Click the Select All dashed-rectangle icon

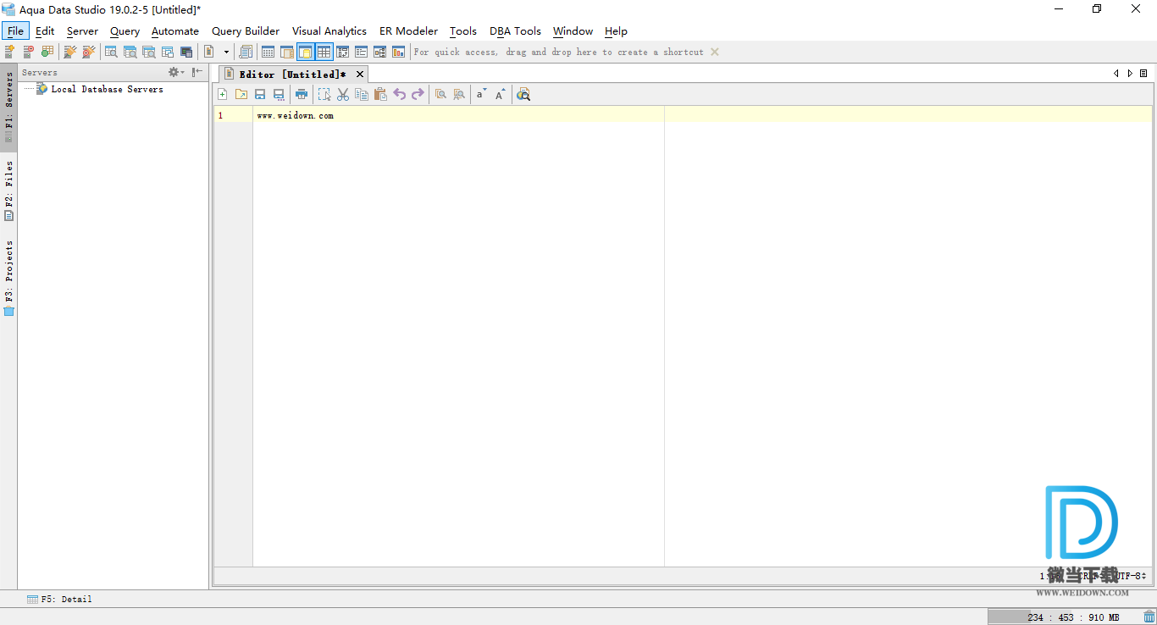[x=324, y=94]
